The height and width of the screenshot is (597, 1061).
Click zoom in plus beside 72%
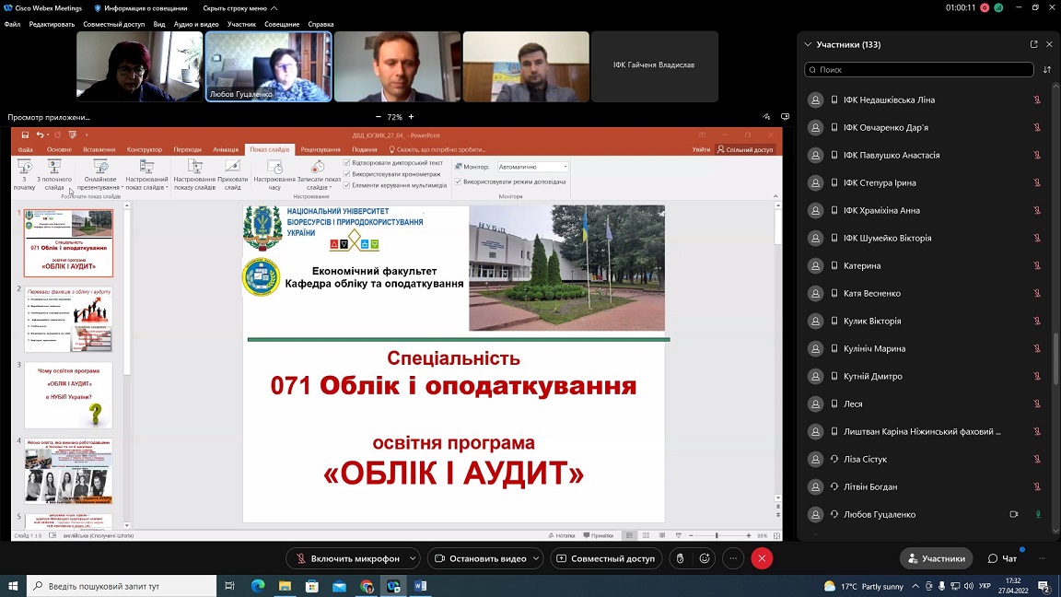[411, 117]
